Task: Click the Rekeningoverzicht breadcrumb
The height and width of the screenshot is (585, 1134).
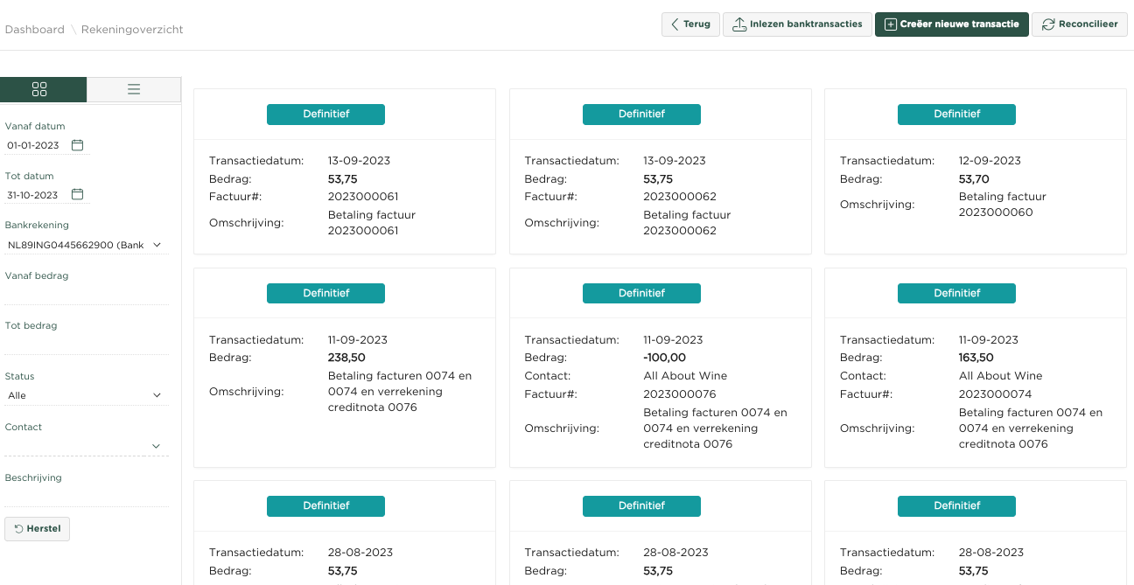Action: pos(132,30)
